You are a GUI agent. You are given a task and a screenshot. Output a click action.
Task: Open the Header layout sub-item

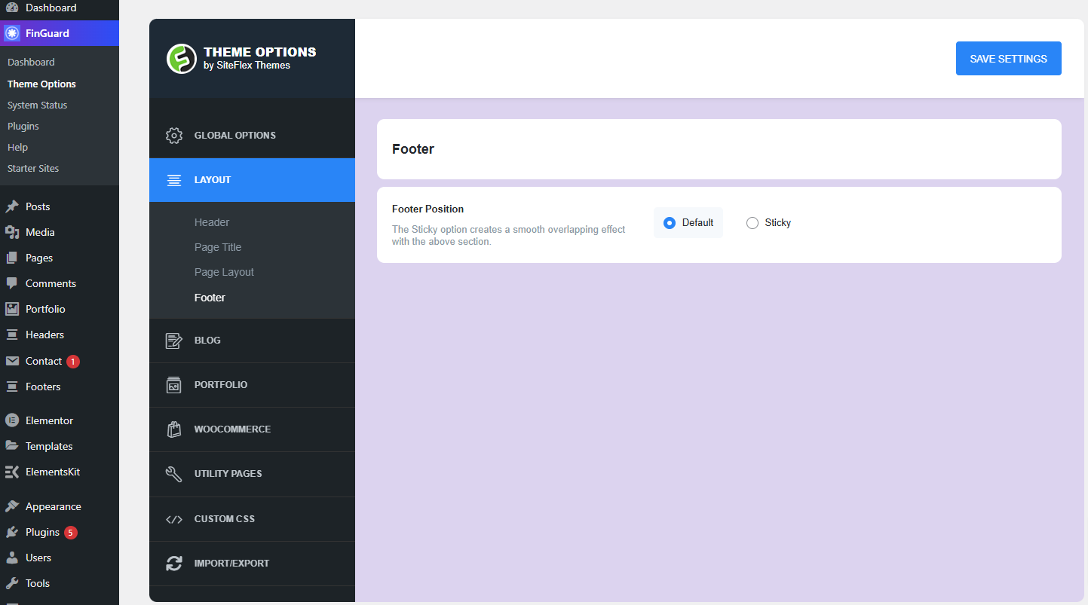pos(212,222)
